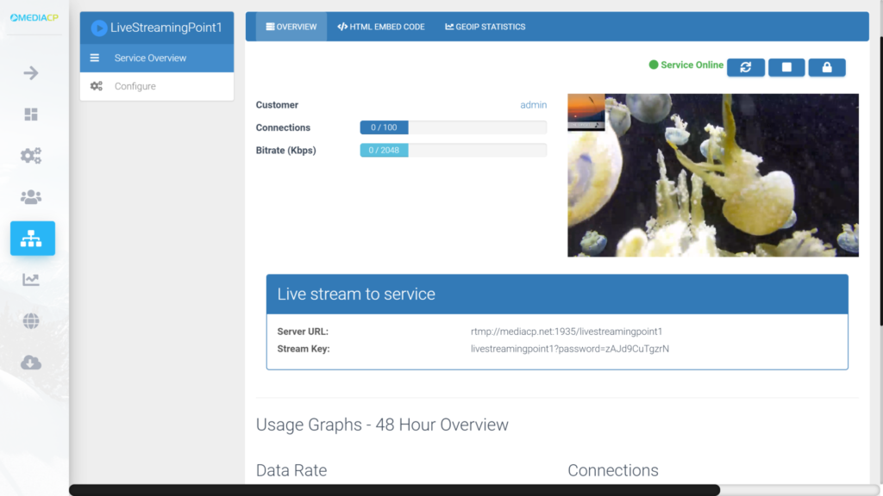883x496 pixels.
Task: Open the statistics chart icon
Action: point(31,280)
